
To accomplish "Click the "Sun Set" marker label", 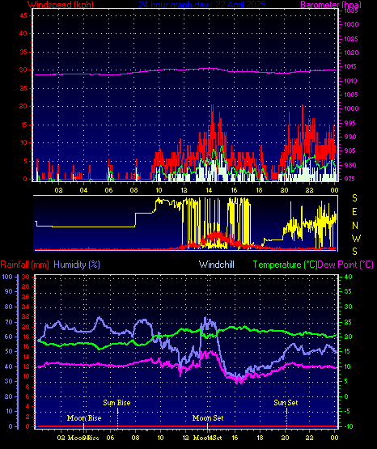I will (x=286, y=403).
